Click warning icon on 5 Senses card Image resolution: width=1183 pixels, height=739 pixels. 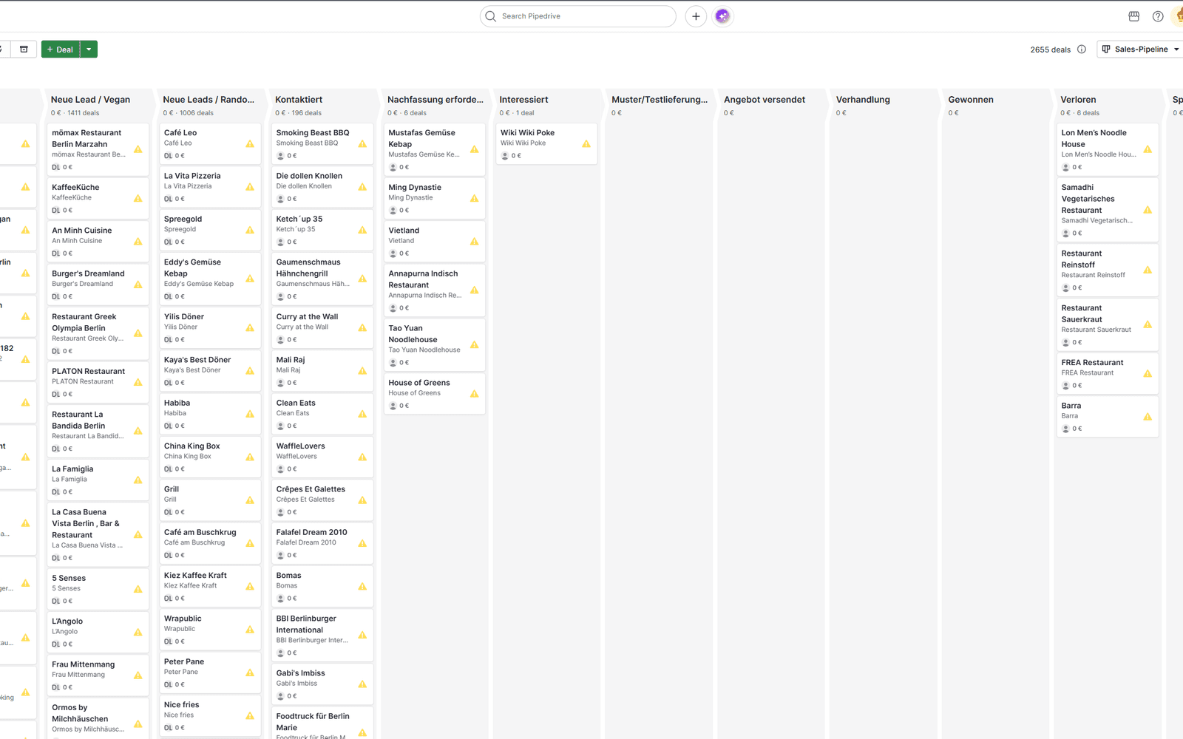[x=138, y=589]
